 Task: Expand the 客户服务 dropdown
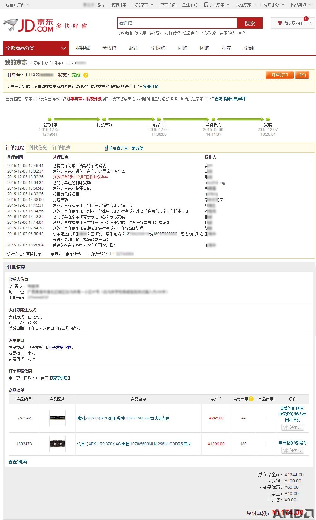274,5
